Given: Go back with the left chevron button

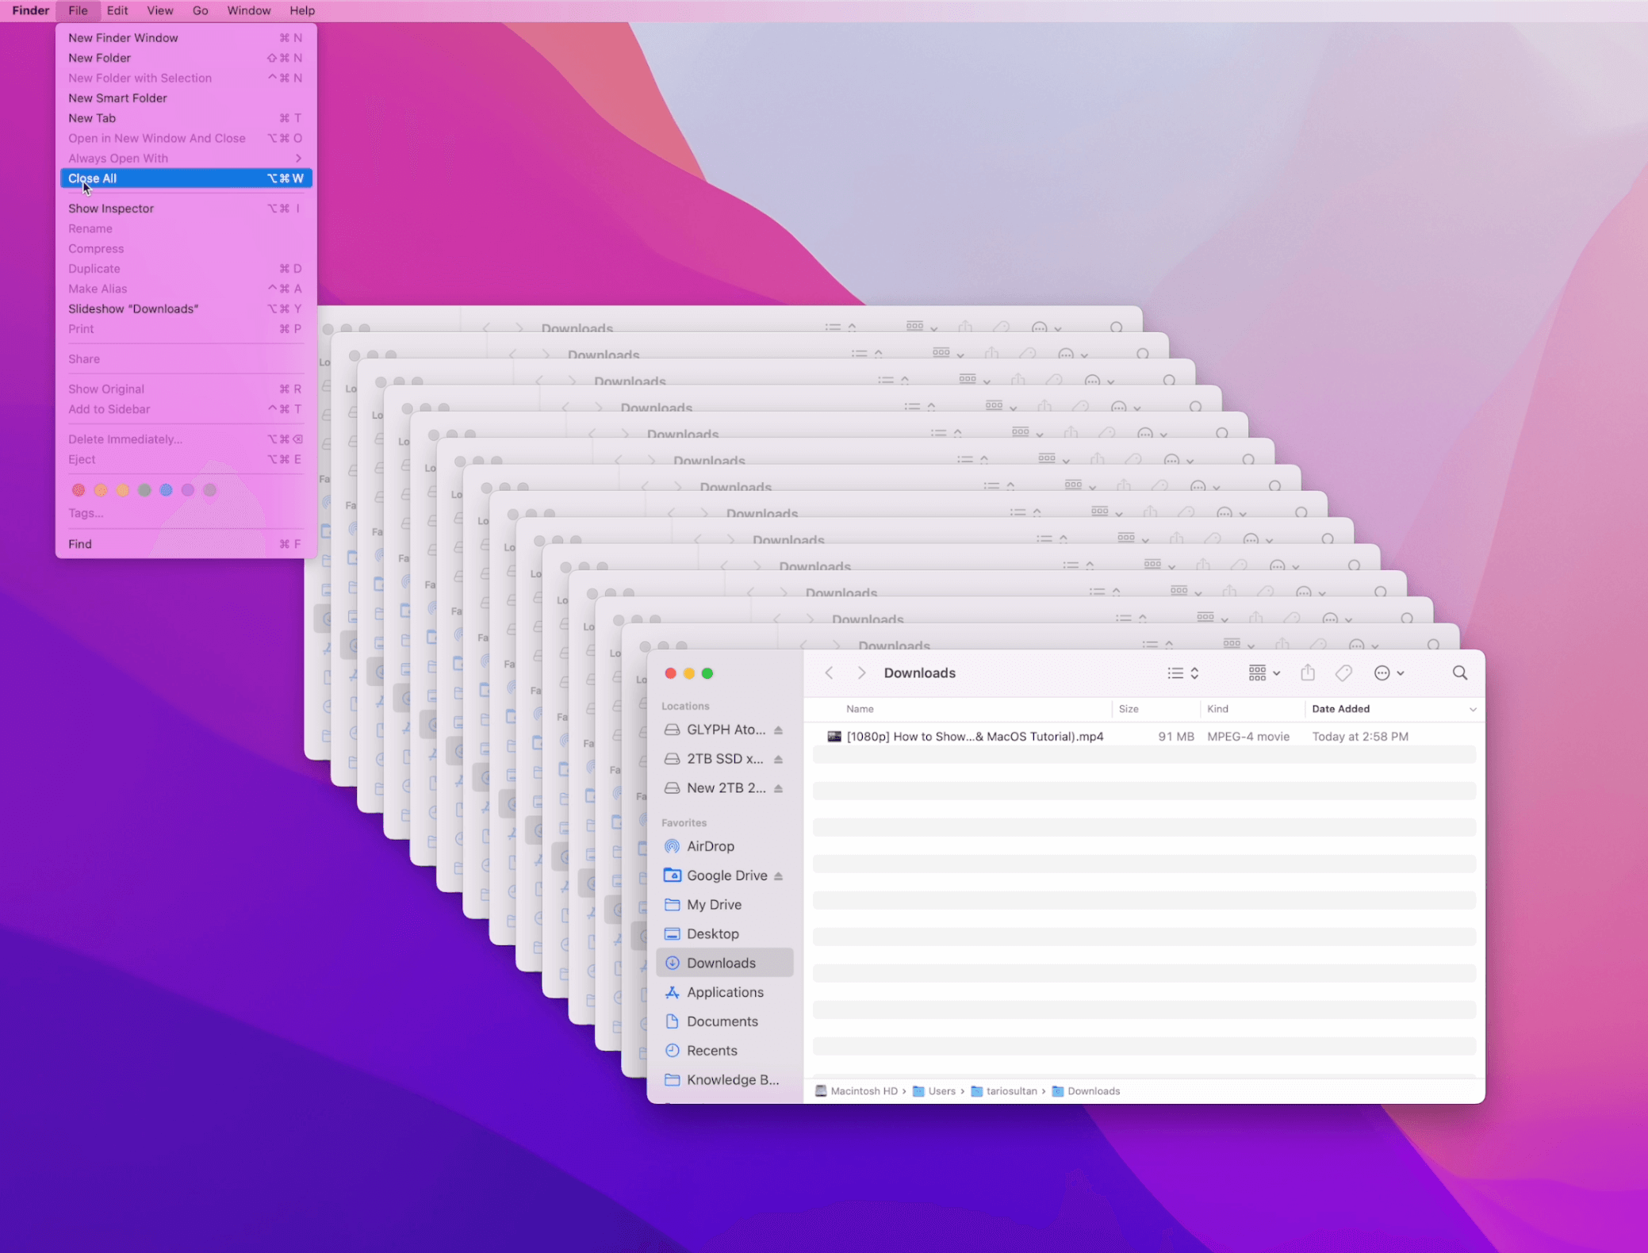Looking at the screenshot, I should point(829,672).
